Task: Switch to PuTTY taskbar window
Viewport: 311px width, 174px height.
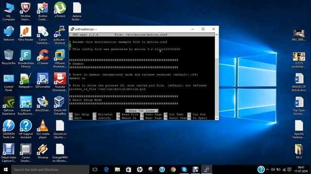Action: (207, 170)
